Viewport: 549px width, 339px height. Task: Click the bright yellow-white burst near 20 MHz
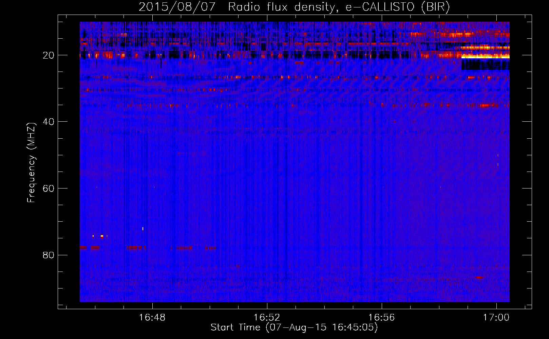[x=485, y=56]
